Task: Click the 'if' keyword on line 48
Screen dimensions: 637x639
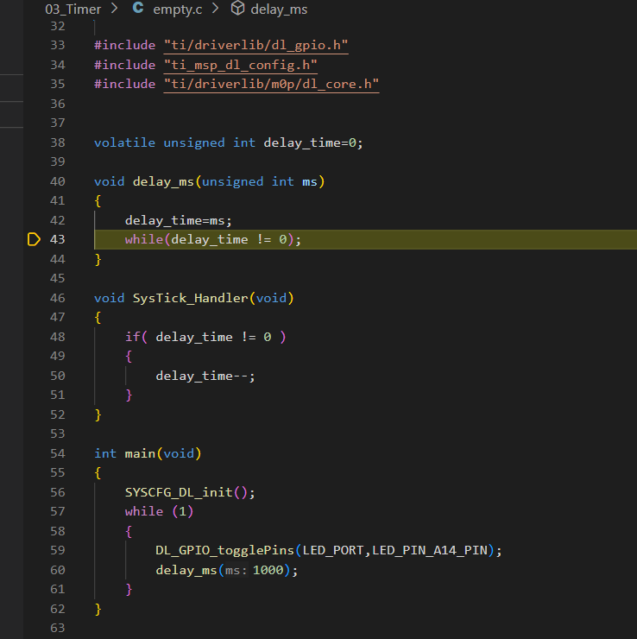Action: [x=132, y=337]
